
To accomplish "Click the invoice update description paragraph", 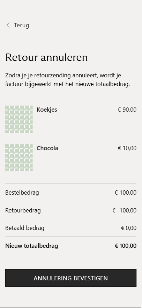I will [x=68, y=80].
